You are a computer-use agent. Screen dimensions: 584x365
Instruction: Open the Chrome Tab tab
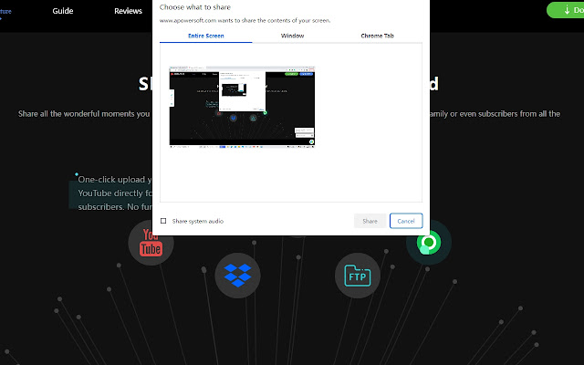pos(377,36)
